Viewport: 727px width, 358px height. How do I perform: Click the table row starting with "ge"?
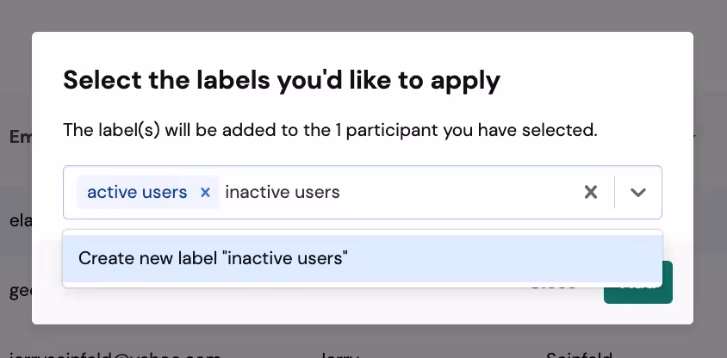point(16,291)
